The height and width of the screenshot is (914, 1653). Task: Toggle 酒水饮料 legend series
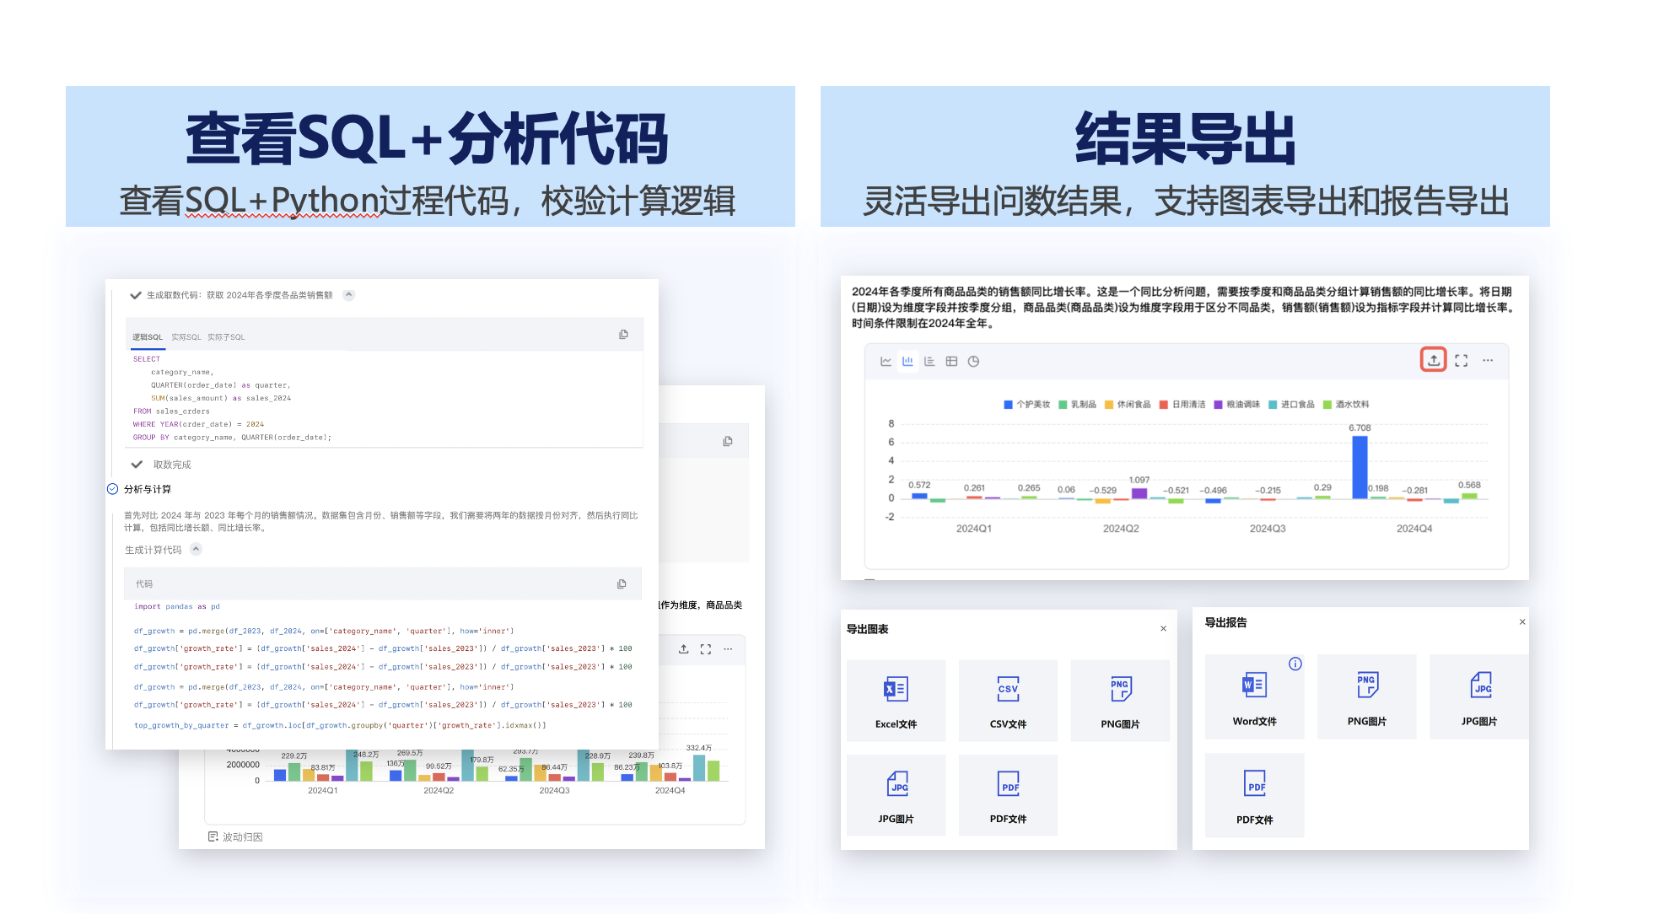click(1351, 404)
